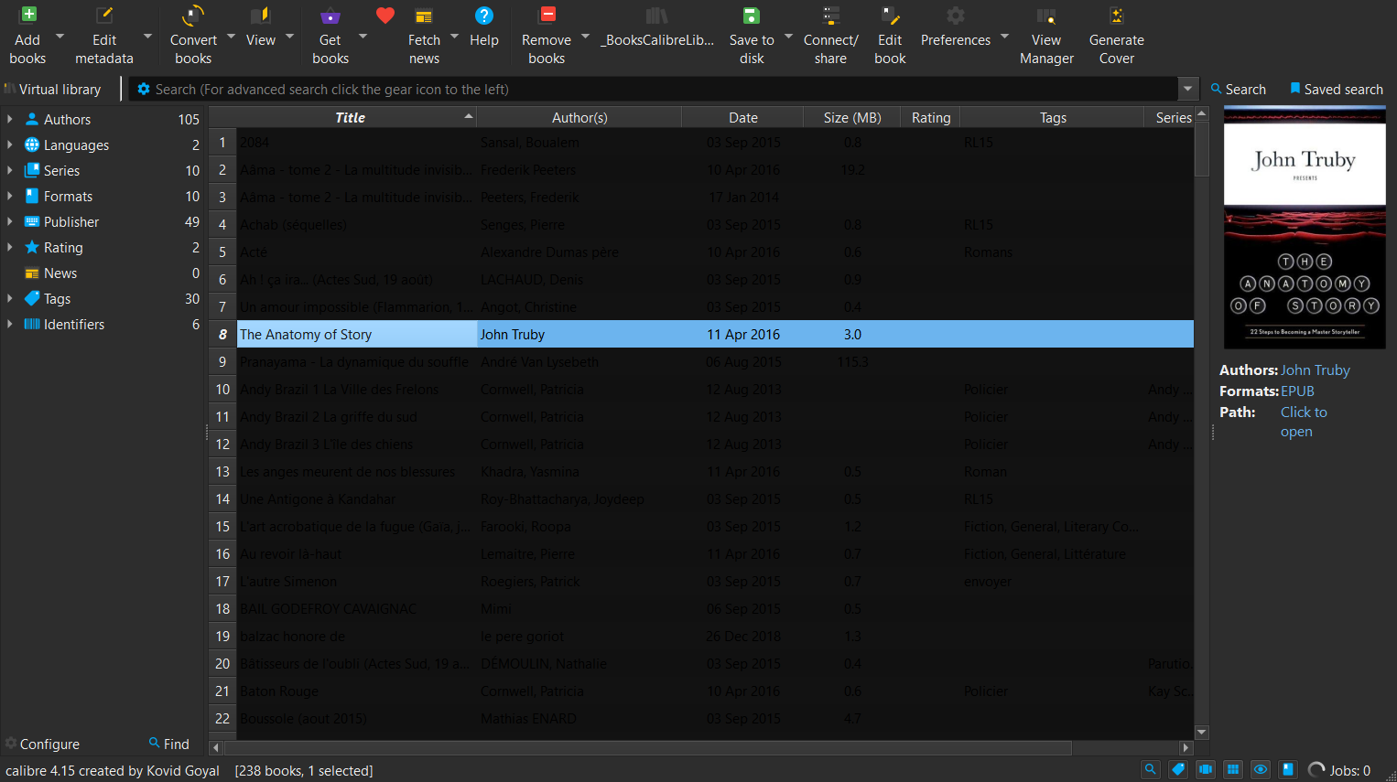Toggle the search bar via magnifier status icon
The image size is (1397, 782).
tap(1151, 769)
